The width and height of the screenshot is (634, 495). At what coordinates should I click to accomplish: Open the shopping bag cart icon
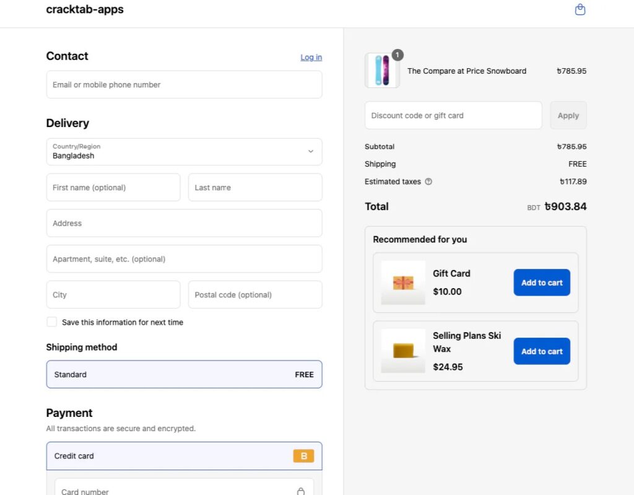(580, 10)
